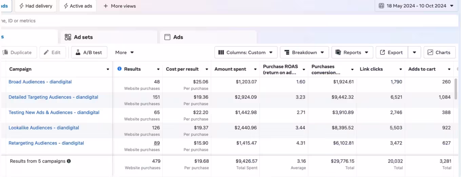Open the date range picker
The height and width of the screenshot is (177, 461).
416,6
